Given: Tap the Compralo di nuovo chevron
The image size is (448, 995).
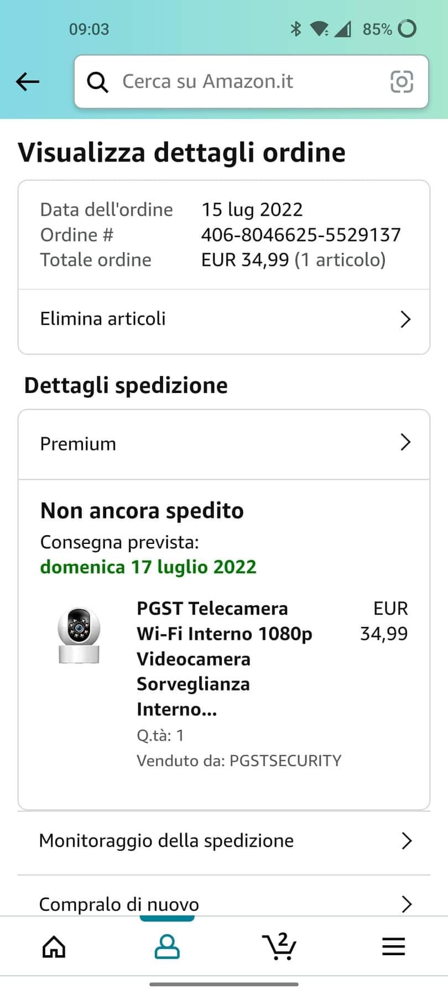Looking at the screenshot, I should [407, 904].
